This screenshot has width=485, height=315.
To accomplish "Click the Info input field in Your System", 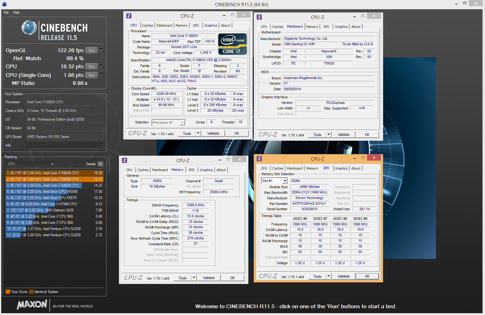I will [x=64, y=145].
